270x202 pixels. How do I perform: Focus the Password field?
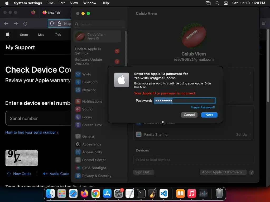click(x=185, y=100)
